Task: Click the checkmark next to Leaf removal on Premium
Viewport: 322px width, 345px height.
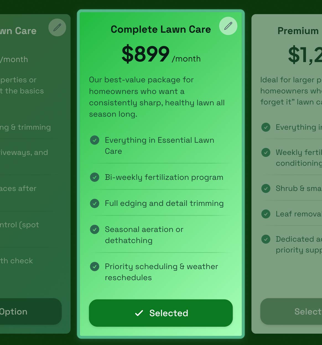Action: pyautogui.click(x=266, y=214)
